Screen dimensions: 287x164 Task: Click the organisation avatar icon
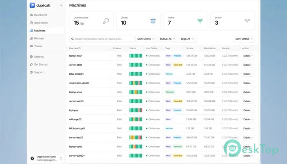click(32, 158)
